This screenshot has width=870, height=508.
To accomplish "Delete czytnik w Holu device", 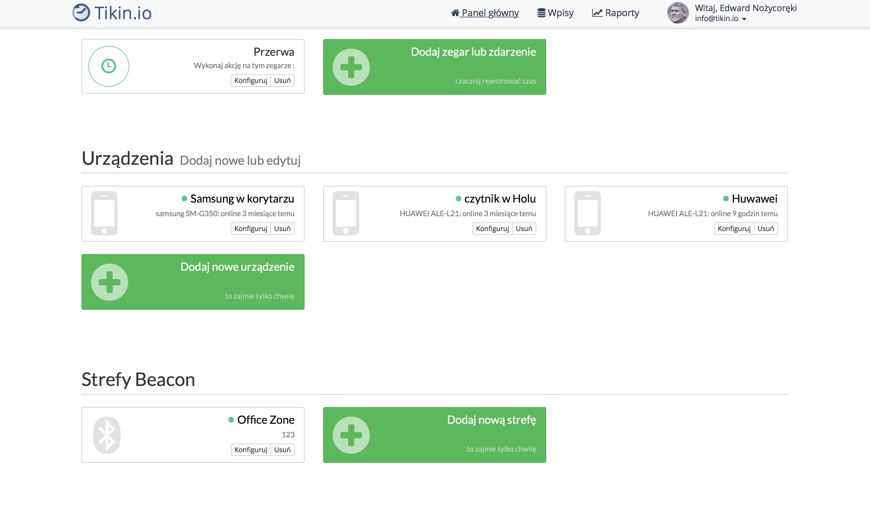I will 524,229.
